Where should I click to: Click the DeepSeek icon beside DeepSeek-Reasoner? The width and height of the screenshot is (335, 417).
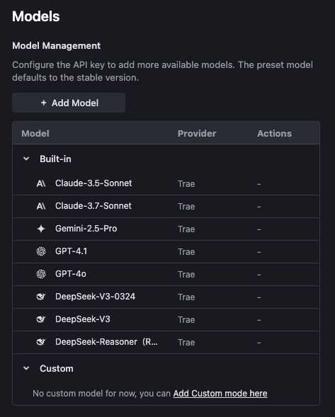(x=41, y=342)
